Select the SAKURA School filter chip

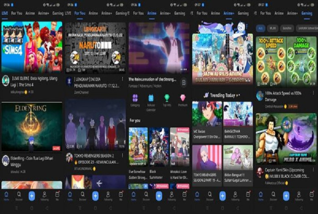pyautogui.click(x=307, y=29)
